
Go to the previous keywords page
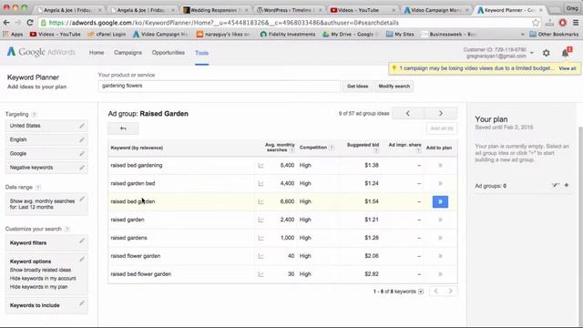pos(436,292)
